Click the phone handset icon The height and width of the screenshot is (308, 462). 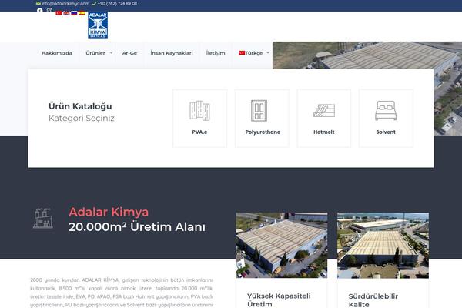[94, 4]
